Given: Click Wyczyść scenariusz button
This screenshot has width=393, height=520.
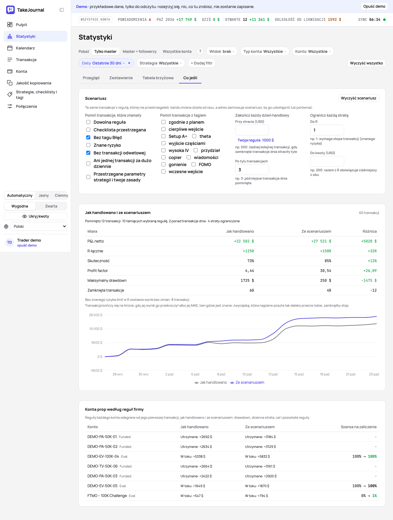Looking at the screenshot, I should (x=358, y=98).
